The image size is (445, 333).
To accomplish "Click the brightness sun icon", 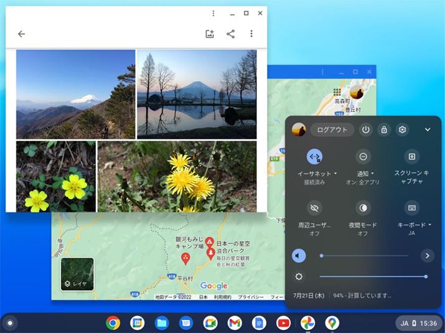I will [x=299, y=276].
